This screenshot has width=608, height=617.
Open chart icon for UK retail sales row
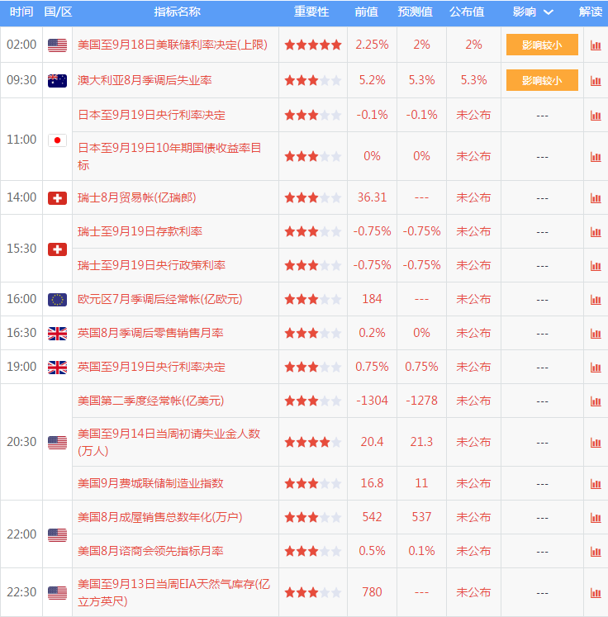coord(596,334)
